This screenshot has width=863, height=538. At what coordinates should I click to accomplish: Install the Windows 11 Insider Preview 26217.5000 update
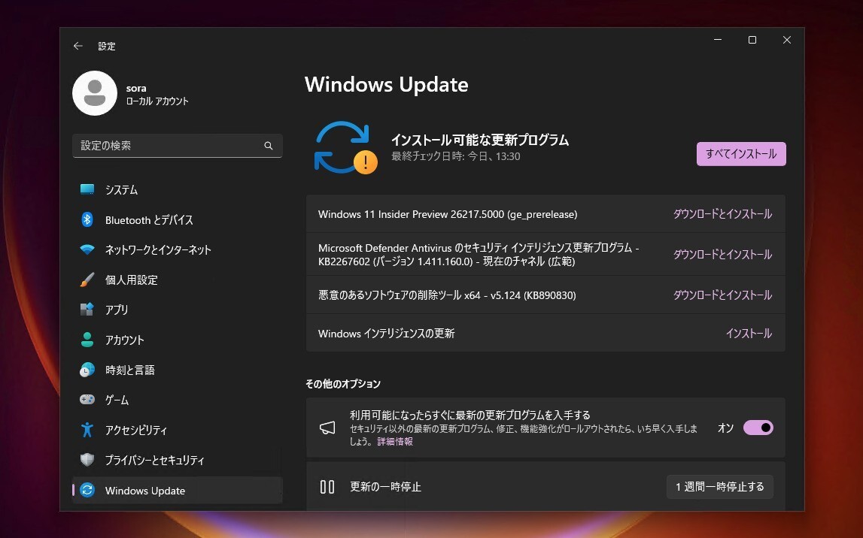pyautogui.click(x=722, y=214)
